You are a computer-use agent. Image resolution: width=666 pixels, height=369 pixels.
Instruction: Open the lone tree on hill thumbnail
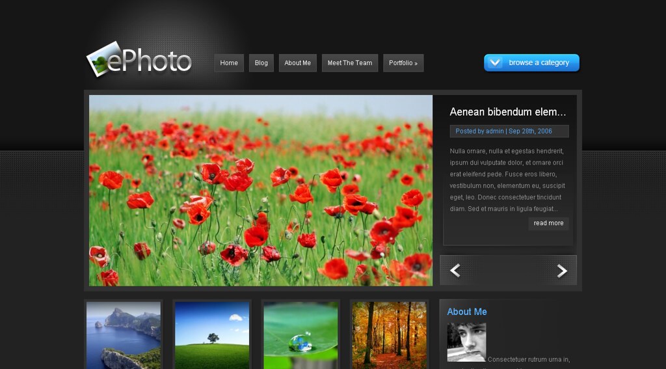pyautogui.click(x=212, y=335)
